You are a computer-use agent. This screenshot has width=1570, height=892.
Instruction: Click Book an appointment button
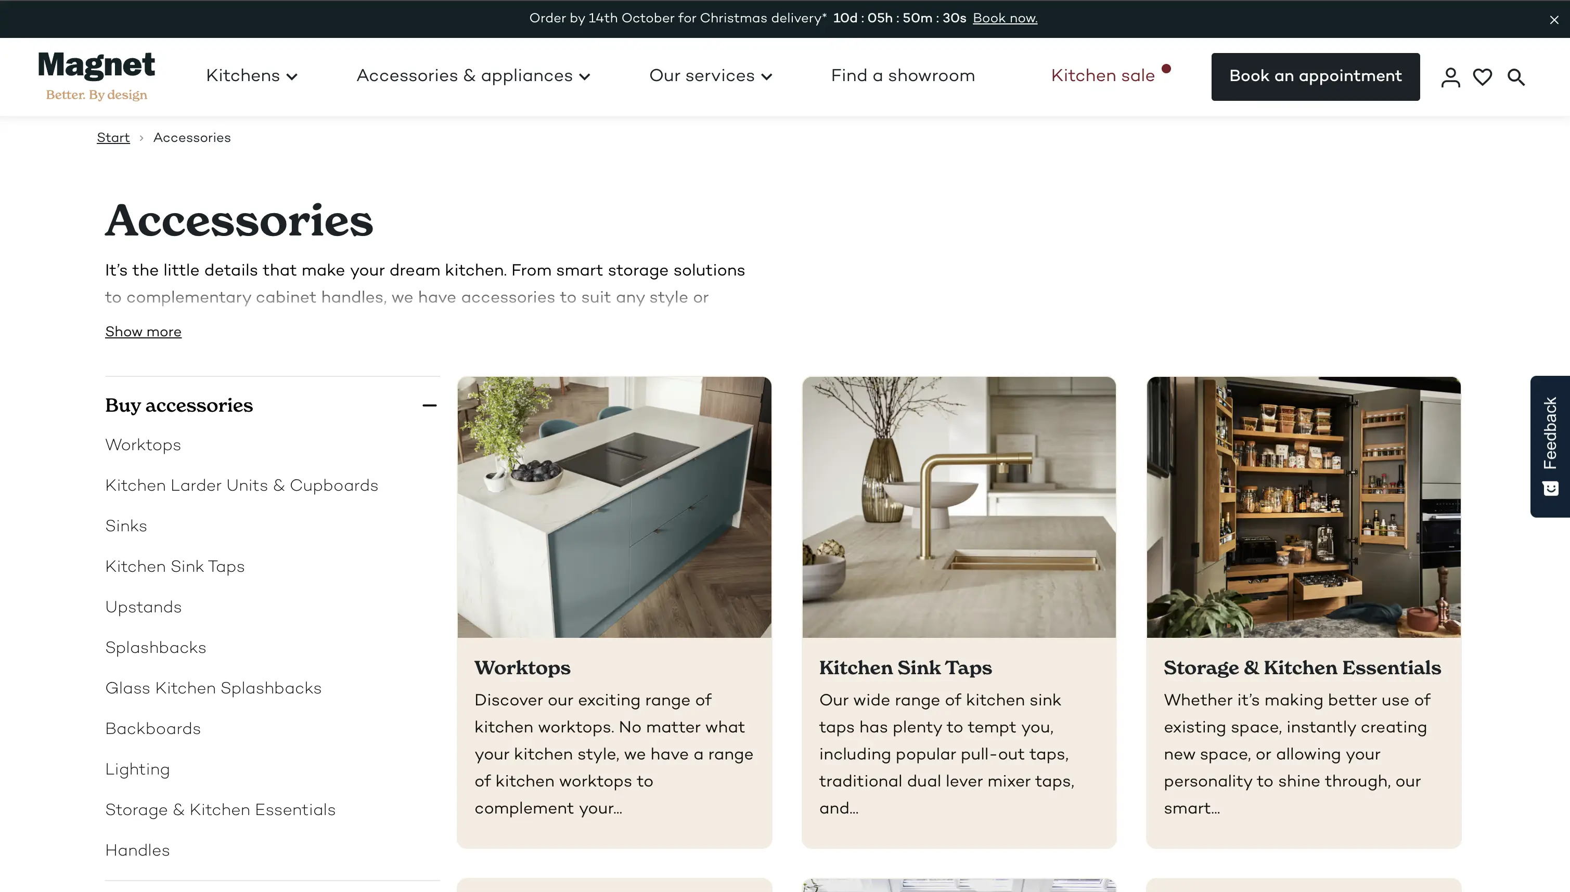click(1315, 76)
